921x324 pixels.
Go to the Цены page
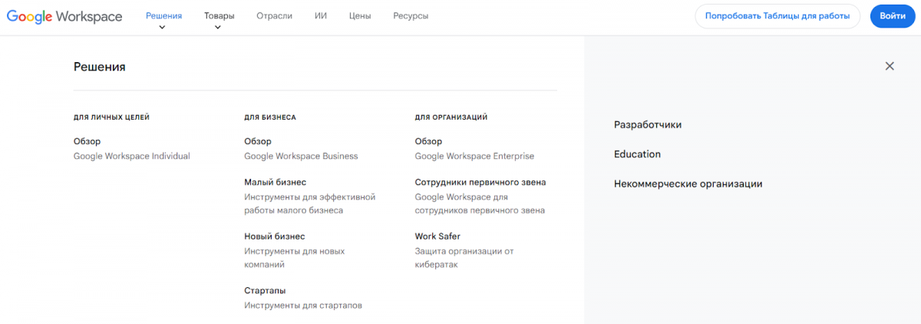click(x=360, y=16)
